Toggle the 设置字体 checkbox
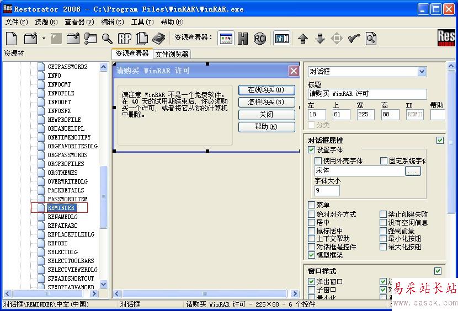Viewport: 458px width, 311px height. point(311,150)
